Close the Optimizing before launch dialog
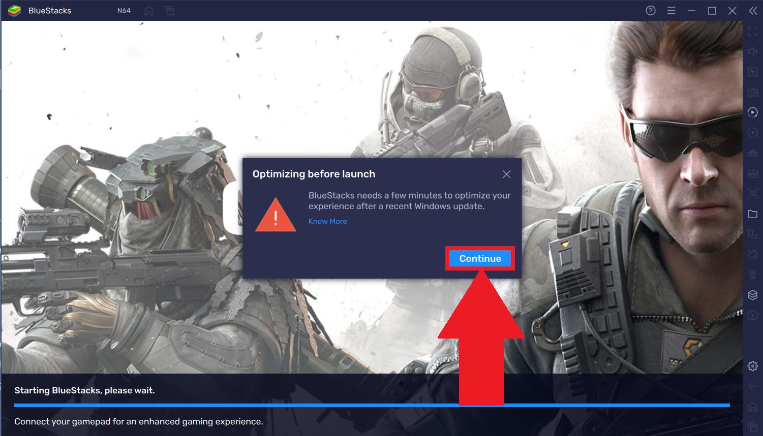This screenshot has height=436, width=763. tap(506, 174)
